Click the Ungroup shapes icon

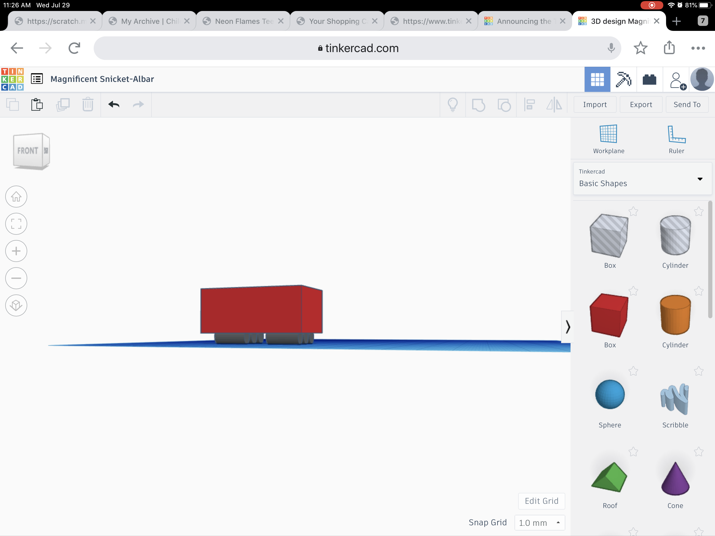[x=504, y=105]
